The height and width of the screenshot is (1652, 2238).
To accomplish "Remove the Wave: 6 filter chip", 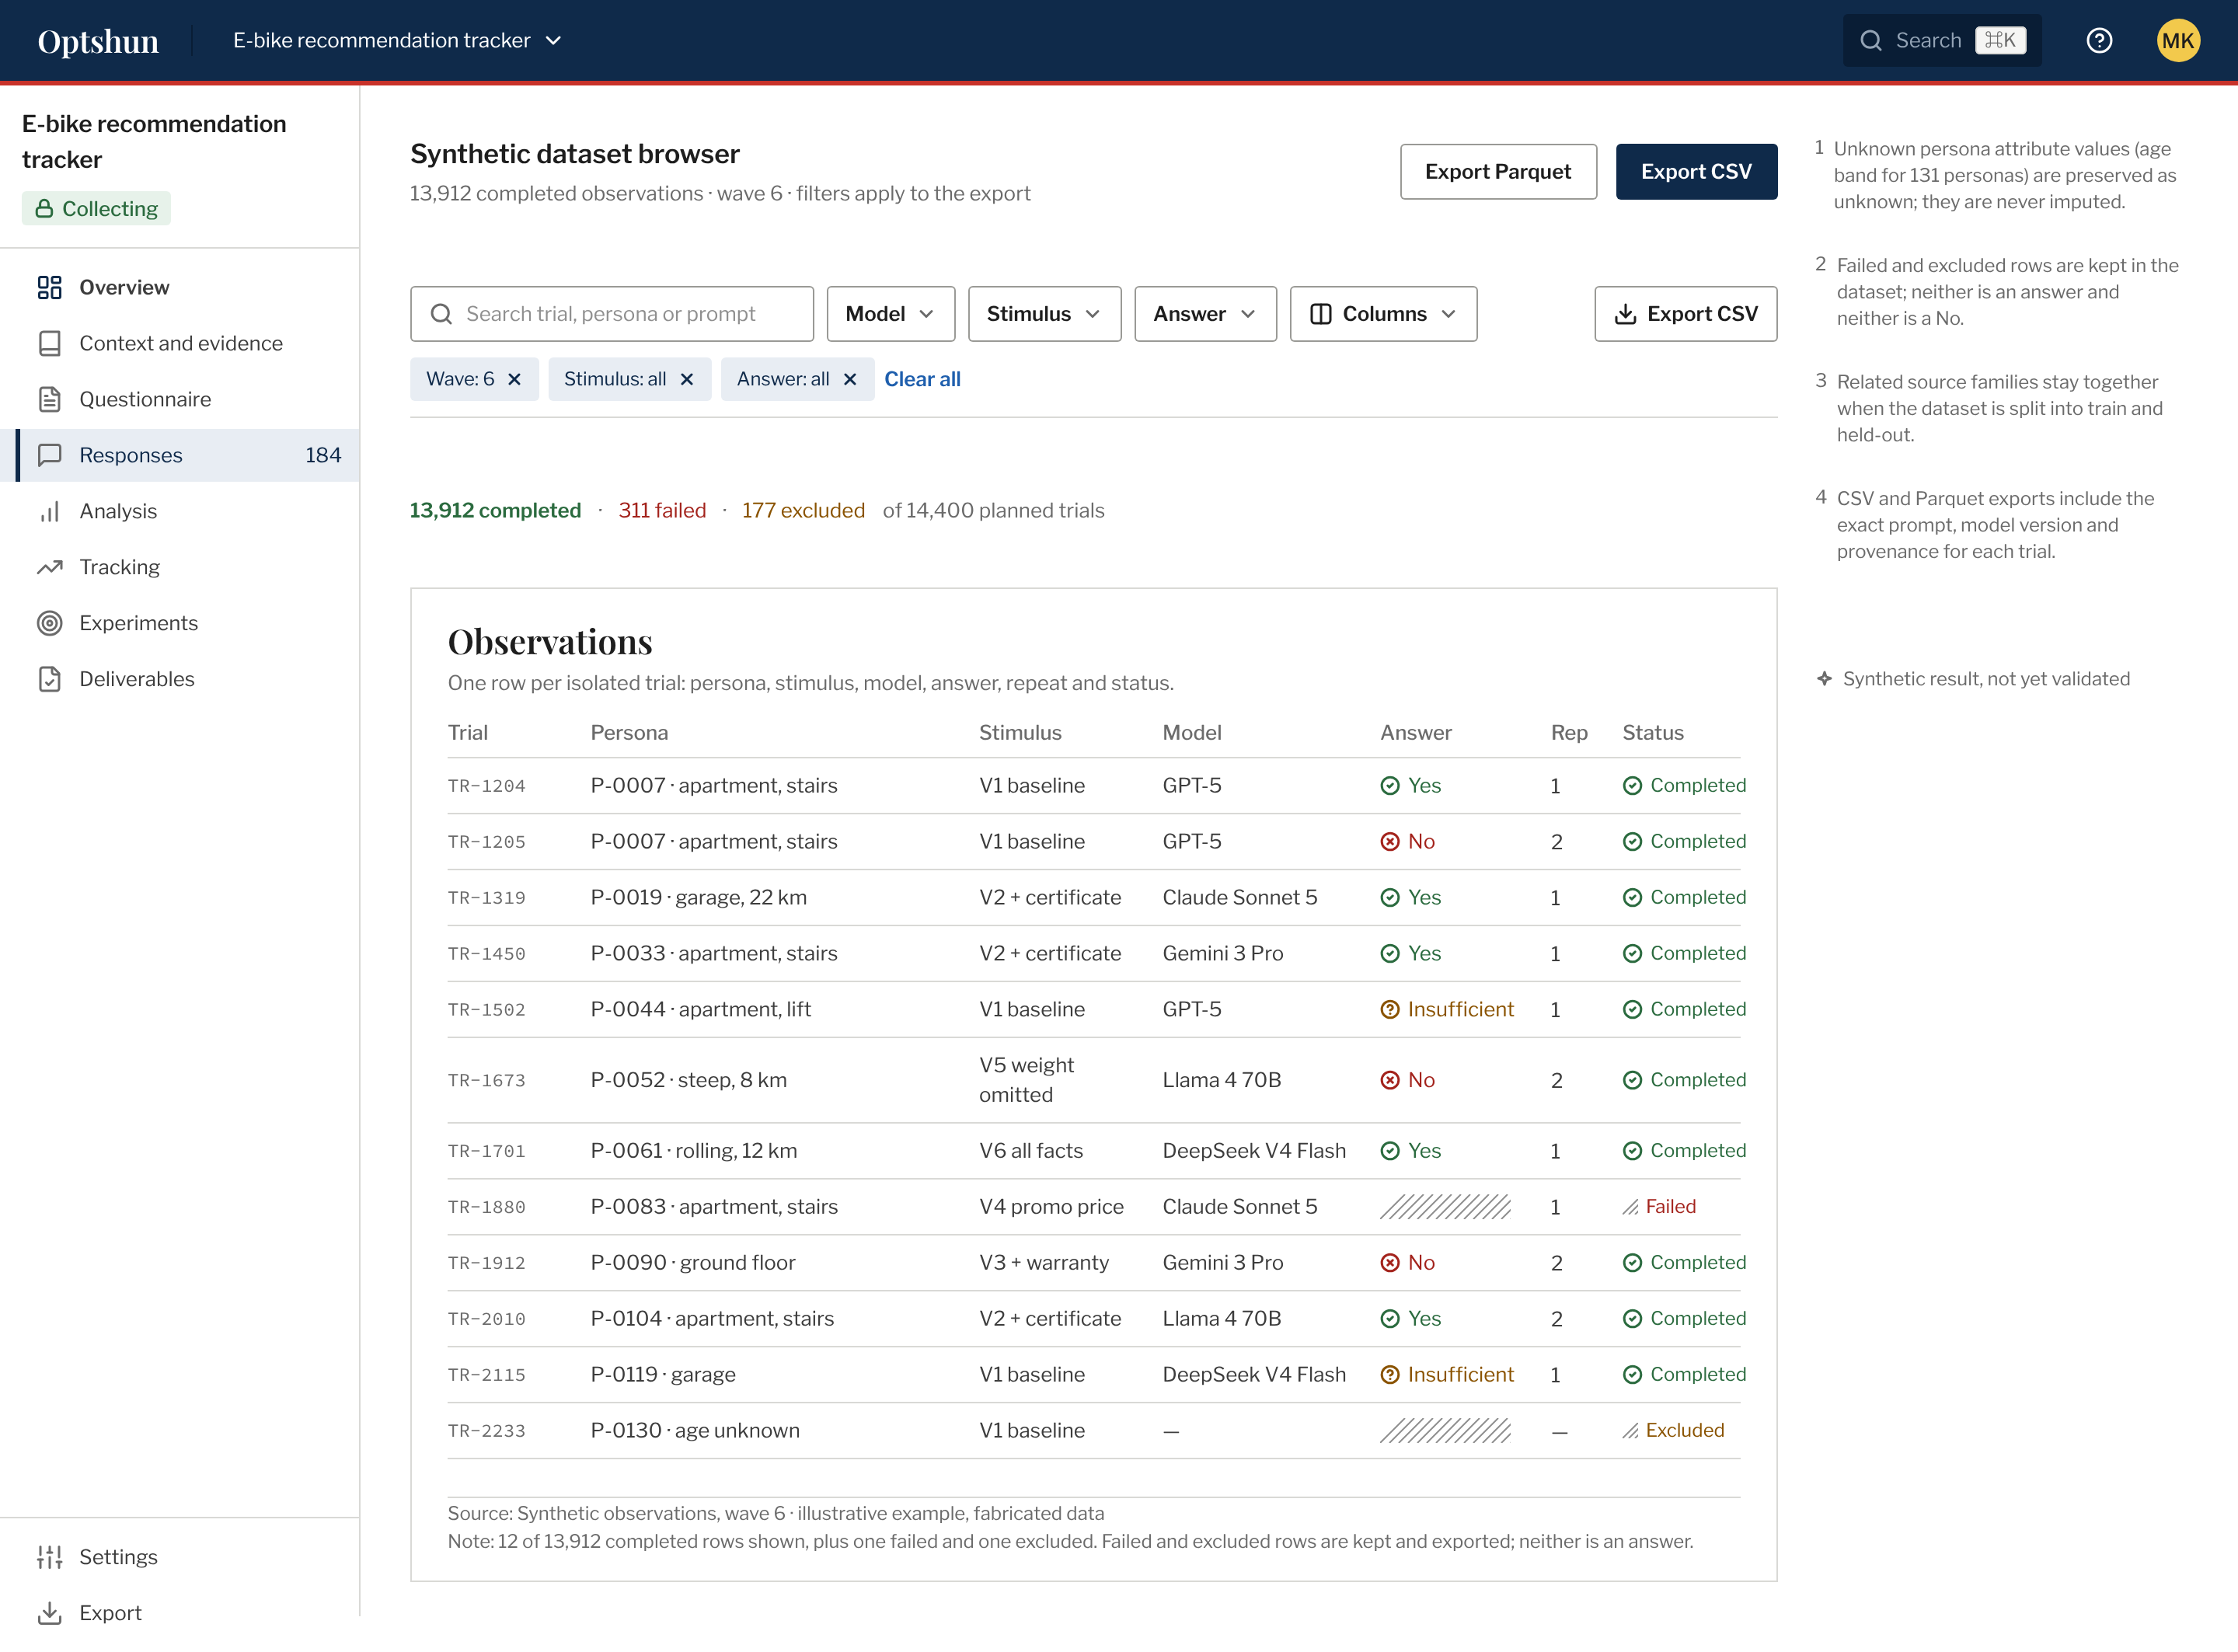I will (514, 380).
